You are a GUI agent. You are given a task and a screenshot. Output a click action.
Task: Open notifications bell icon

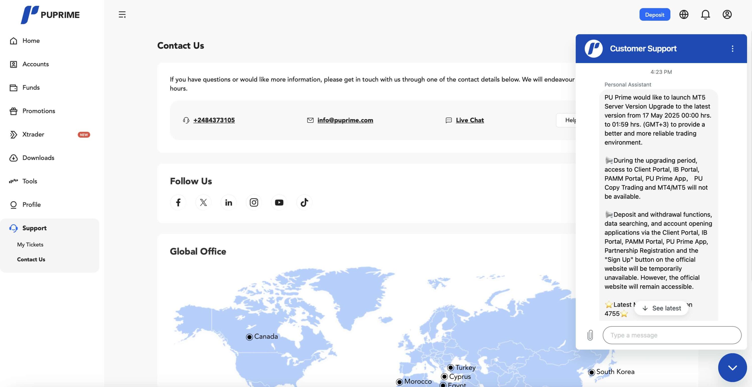[705, 14]
